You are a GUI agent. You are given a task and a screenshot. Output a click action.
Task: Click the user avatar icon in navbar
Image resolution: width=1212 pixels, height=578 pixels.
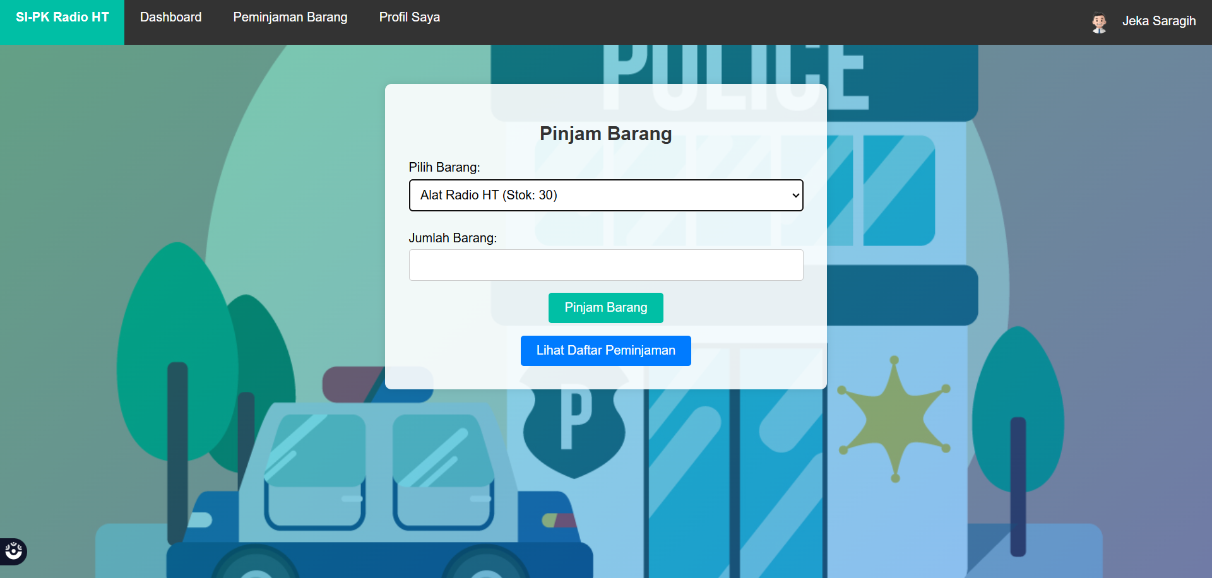[1099, 22]
